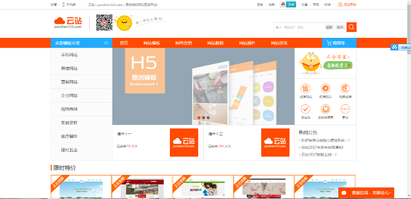411x199 pixels.
Task: Click the QR code image in header
Action: pyautogui.click(x=104, y=23)
